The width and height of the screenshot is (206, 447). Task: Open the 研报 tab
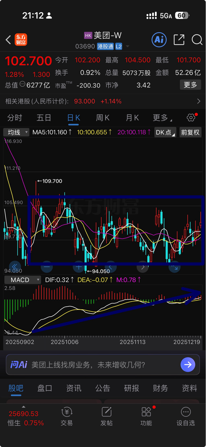pos(132,388)
